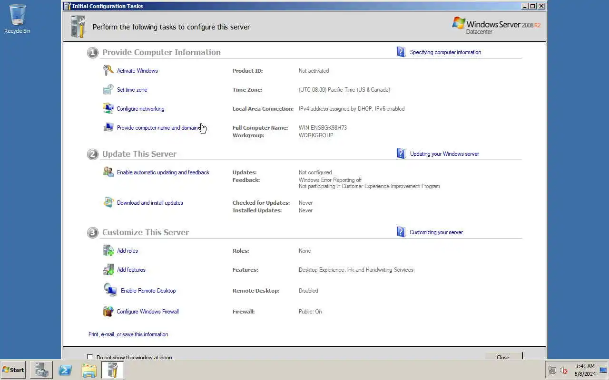609x380 pixels.
Task: Click the 'Provide Computer Information' section heading
Action: (x=161, y=52)
